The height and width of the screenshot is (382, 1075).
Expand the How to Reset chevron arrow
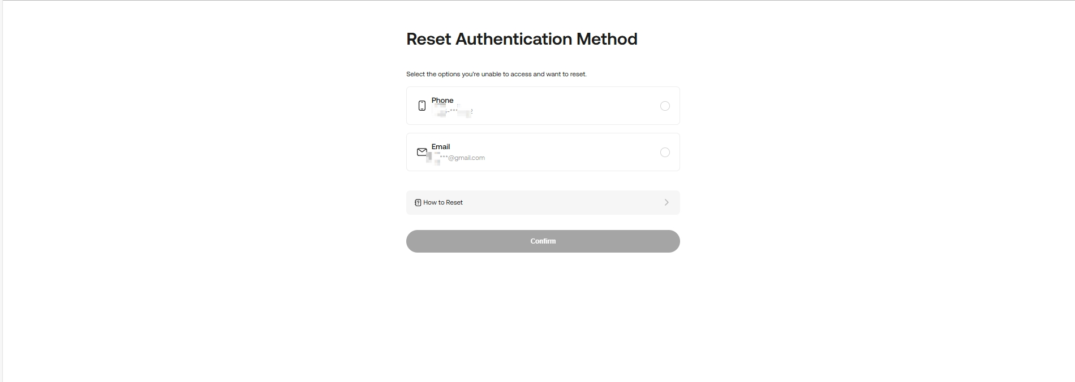[x=666, y=202]
